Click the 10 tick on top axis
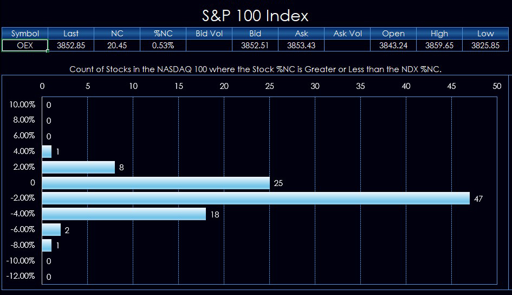The height and width of the screenshot is (295, 512). coord(133,86)
